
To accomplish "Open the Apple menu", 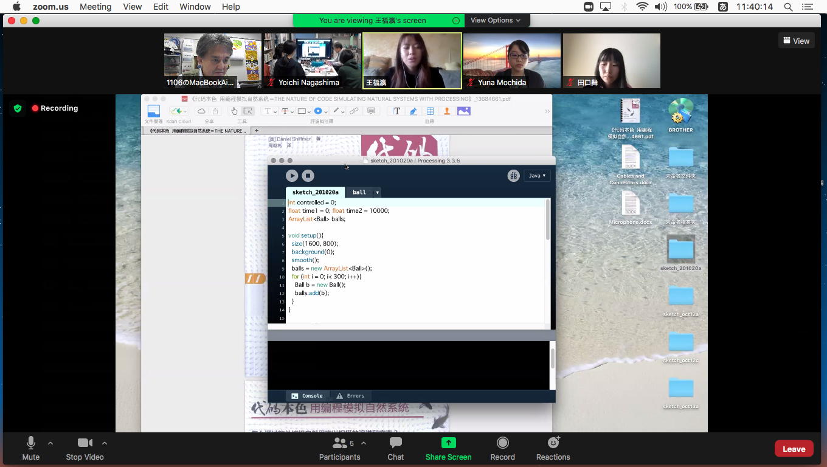I will tap(17, 7).
